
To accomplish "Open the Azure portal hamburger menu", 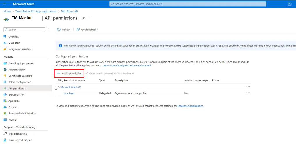I will click(4, 4).
